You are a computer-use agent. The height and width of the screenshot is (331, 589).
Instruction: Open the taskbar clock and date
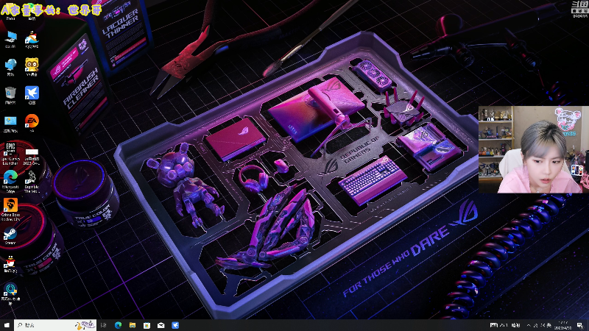coord(564,325)
